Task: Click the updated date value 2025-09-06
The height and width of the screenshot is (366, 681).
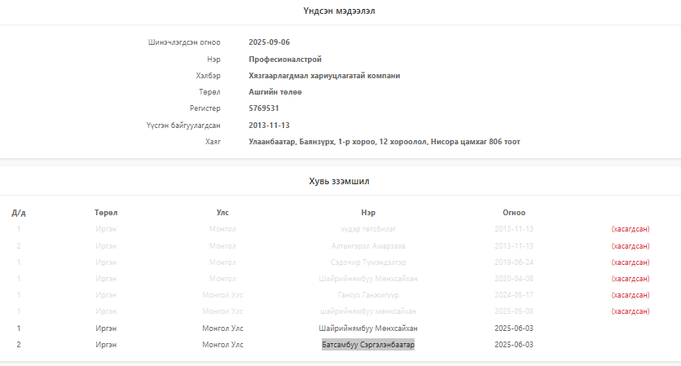Action: [270, 42]
